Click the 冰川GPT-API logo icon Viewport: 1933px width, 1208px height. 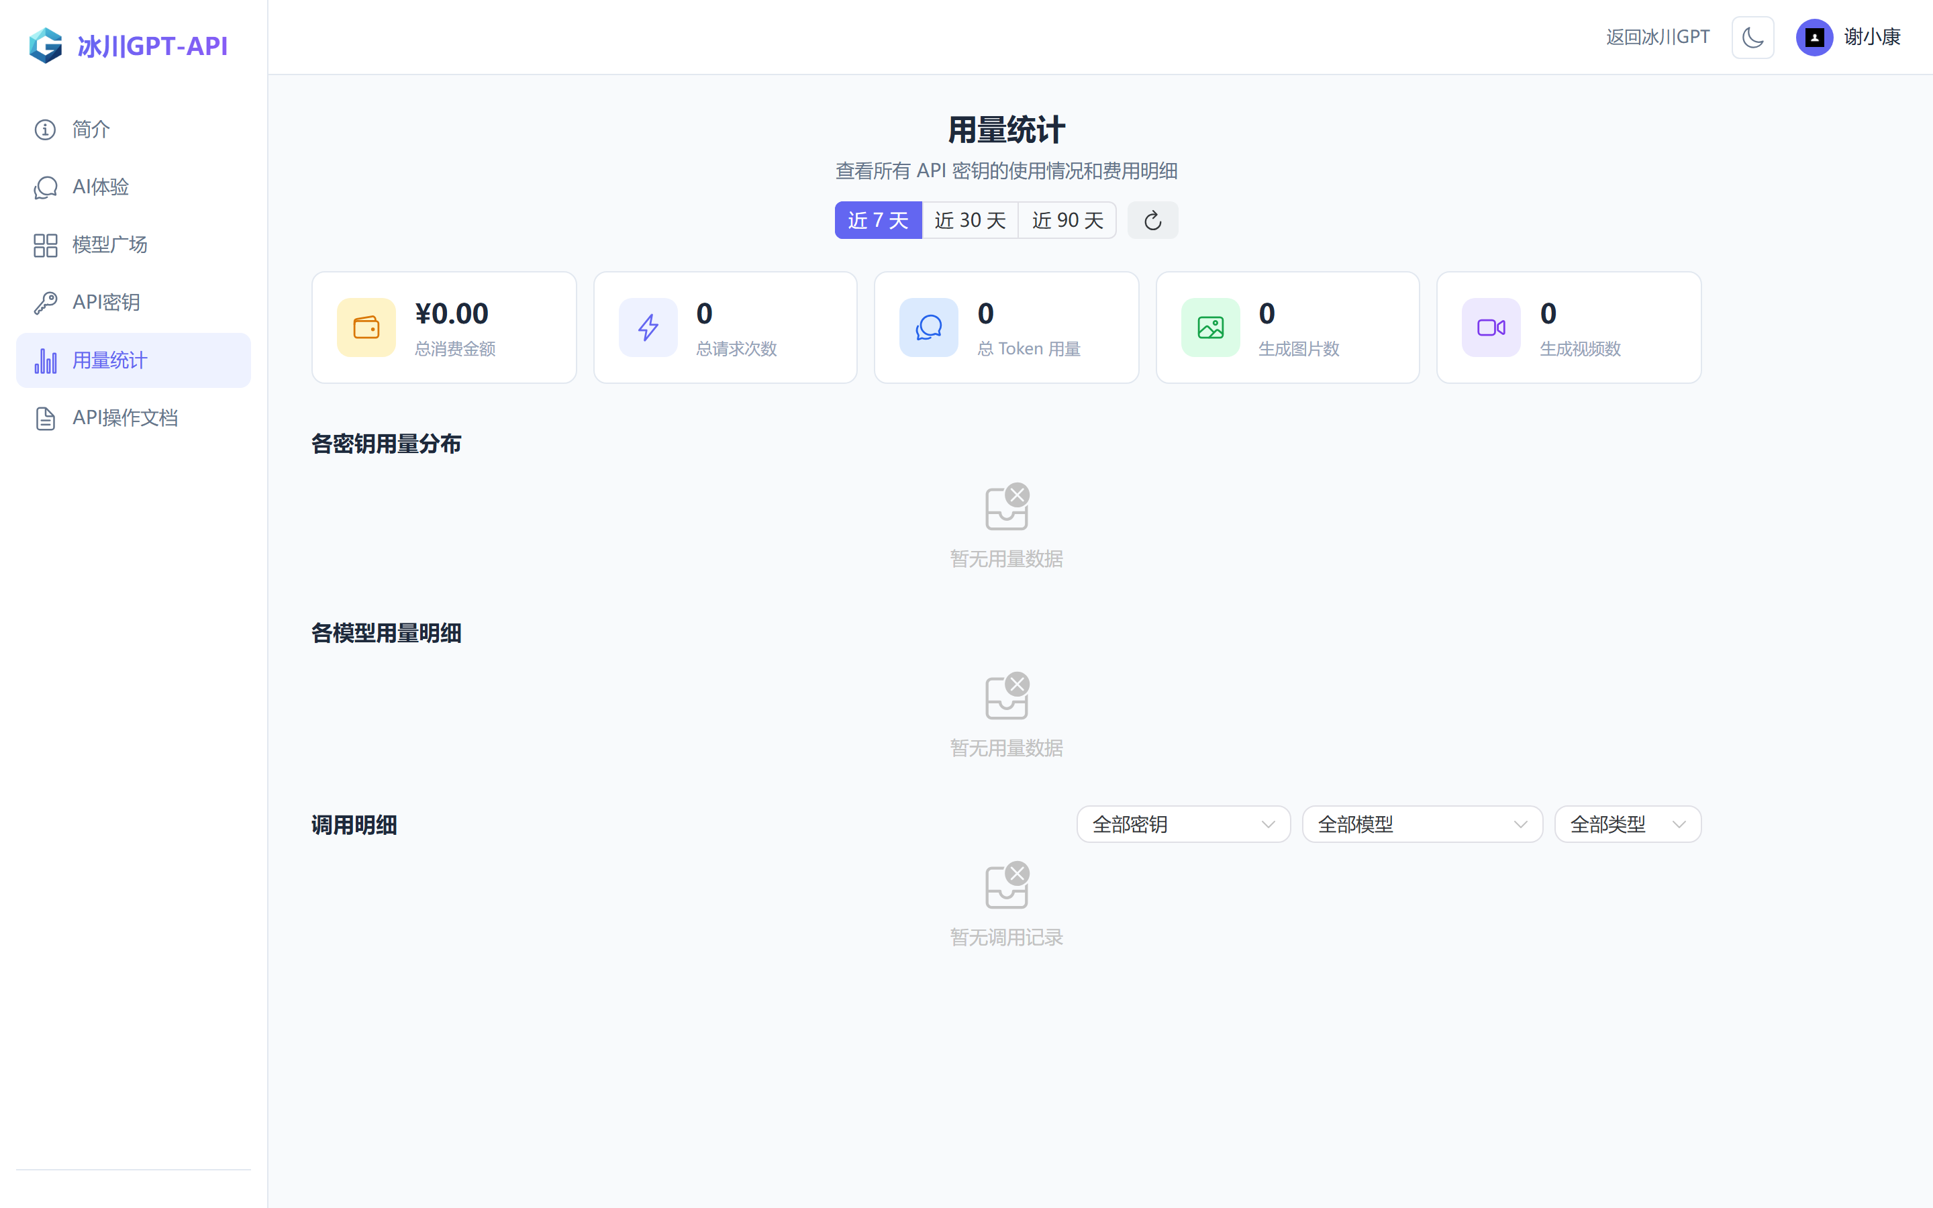46,46
